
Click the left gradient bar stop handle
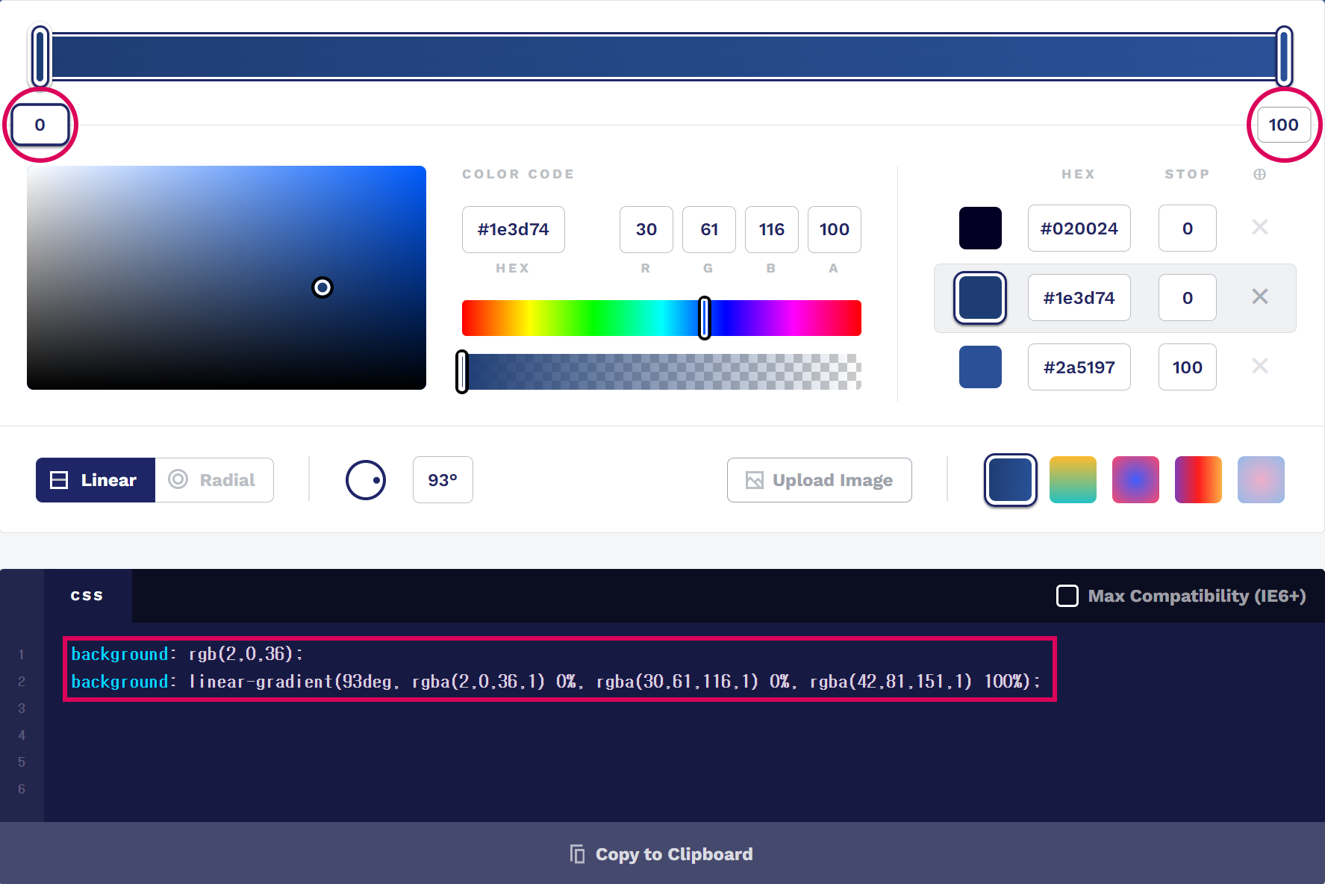coord(40,56)
